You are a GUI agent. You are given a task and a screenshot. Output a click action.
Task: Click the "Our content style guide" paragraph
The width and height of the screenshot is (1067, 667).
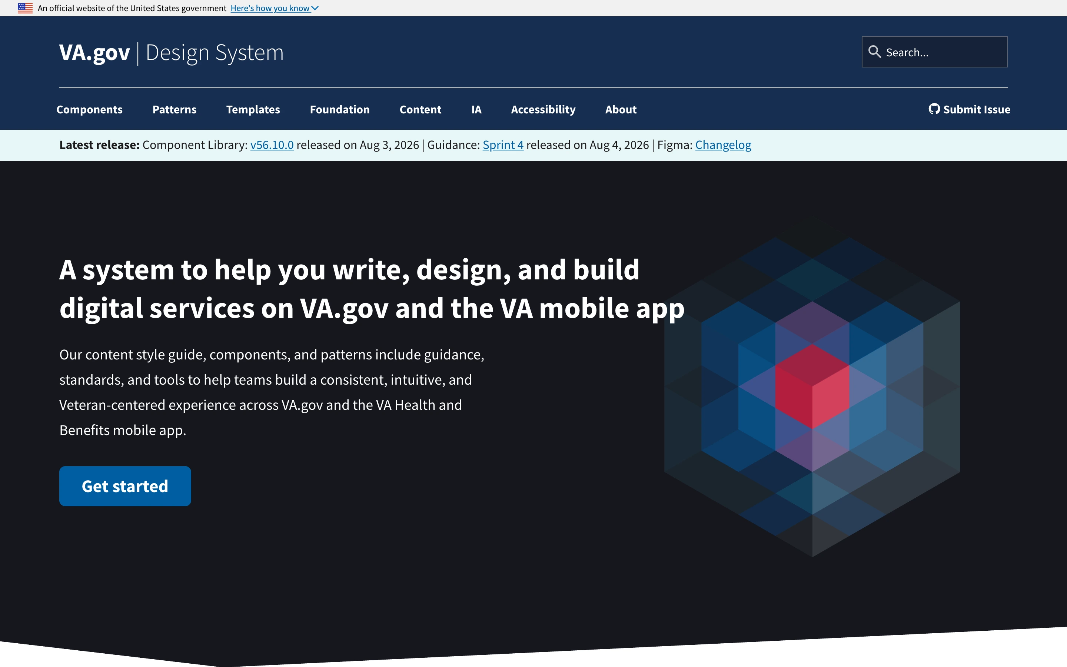[272, 392]
